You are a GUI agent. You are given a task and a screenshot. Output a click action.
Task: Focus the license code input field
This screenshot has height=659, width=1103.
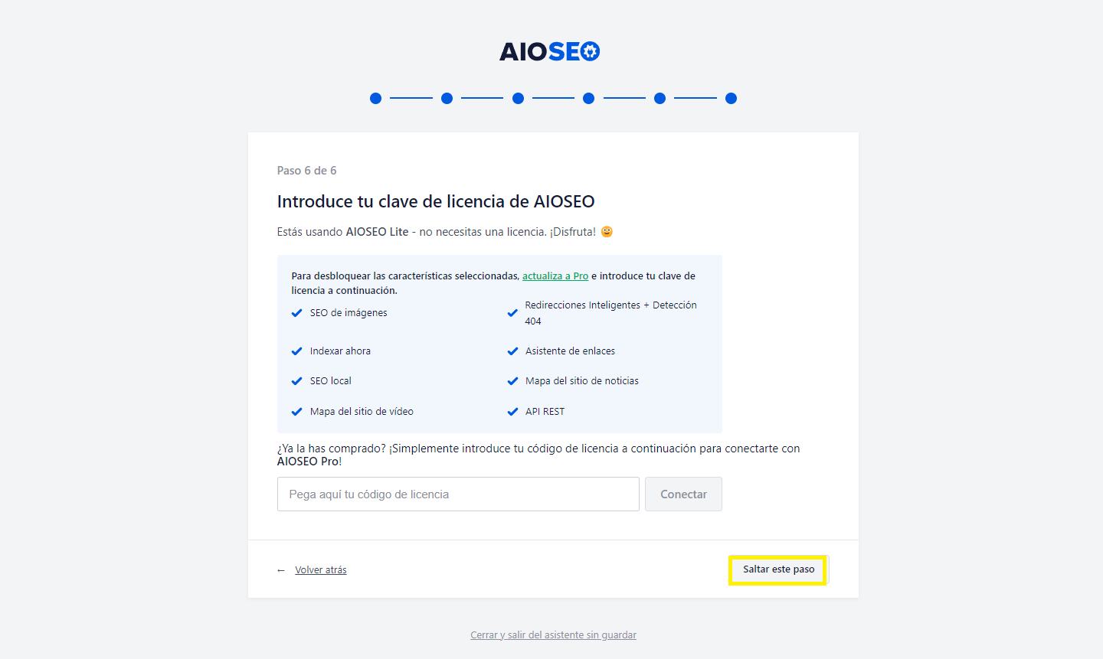[458, 494]
